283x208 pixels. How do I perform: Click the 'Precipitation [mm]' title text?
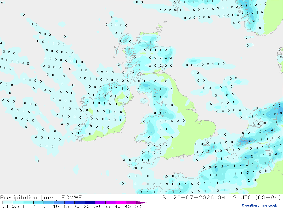(29, 197)
